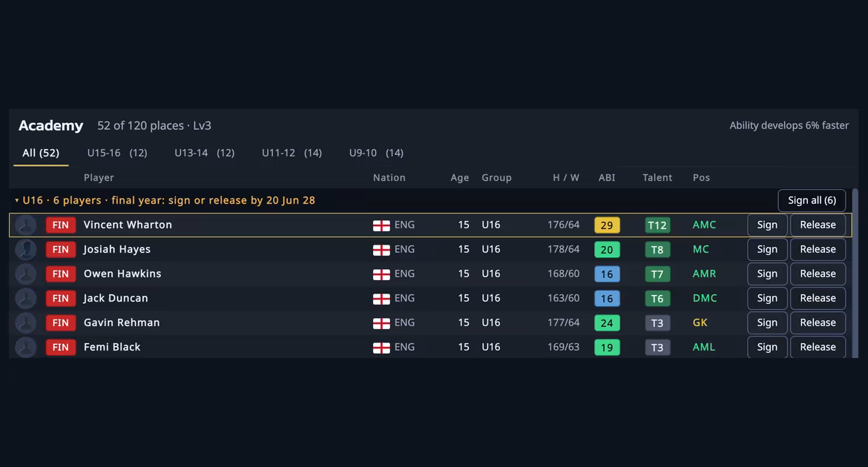Select the U13-14 tab
Screen dimensions: 868x467
(204, 153)
